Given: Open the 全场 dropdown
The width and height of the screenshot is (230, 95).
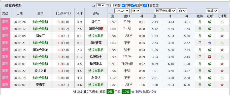Looking at the screenshot, I should [x=212, y=11].
